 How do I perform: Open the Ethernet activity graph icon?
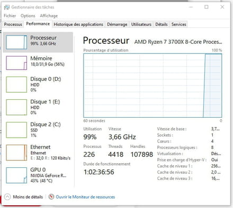click(x=16, y=153)
